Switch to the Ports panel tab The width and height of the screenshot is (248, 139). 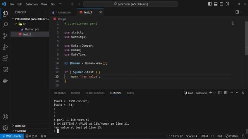[x=130, y=93]
